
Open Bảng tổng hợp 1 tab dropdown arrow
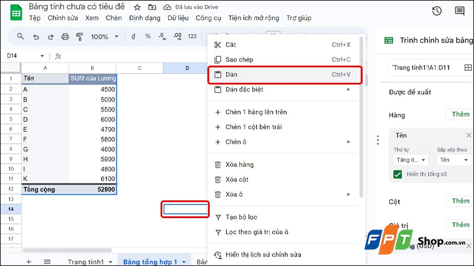point(184,262)
